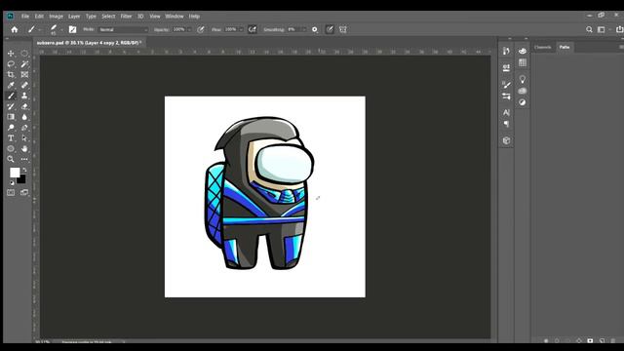Select the Blur tool
Image resolution: width=624 pixels, height=351 pixels.
24,117
